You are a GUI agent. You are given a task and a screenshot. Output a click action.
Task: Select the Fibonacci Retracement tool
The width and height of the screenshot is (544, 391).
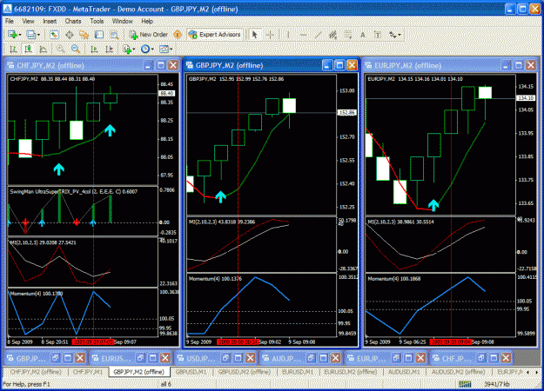(347, 35)
